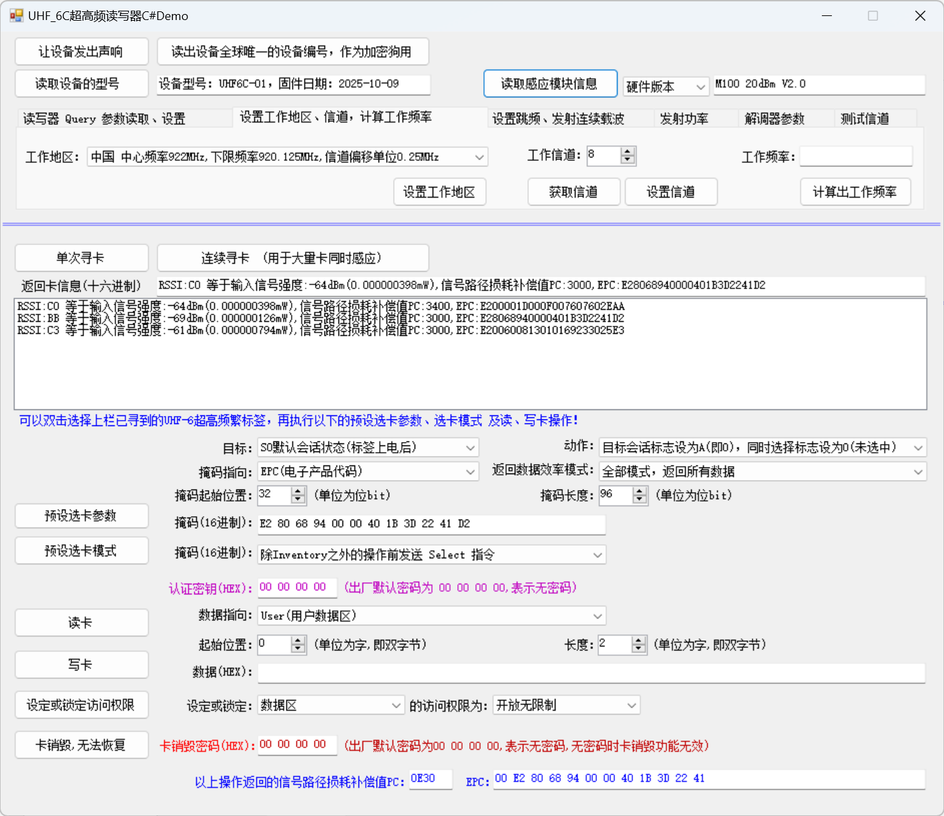The width and height of the screenshot is (944, 816).
Task: Select the RSSI:BB tag row in list
Action: click(320, 319)
